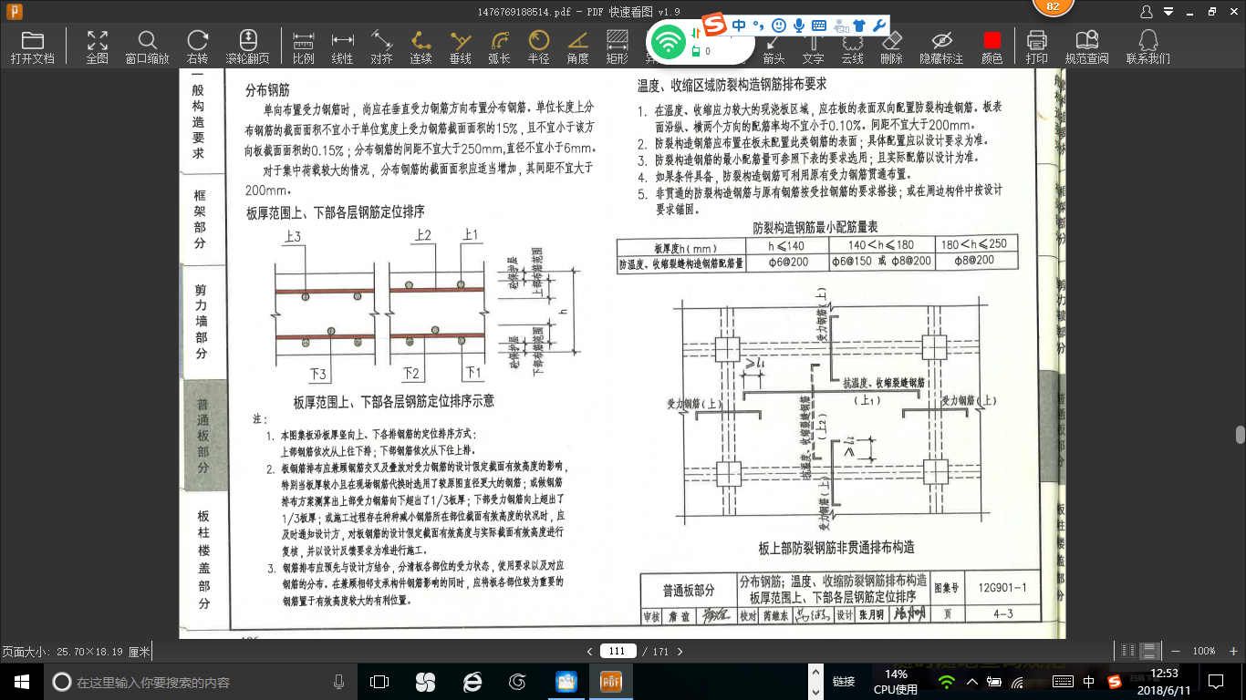Click the vertical scrollbar thumb
This screenshot has height=700, width=1246.
[1240, 434]
